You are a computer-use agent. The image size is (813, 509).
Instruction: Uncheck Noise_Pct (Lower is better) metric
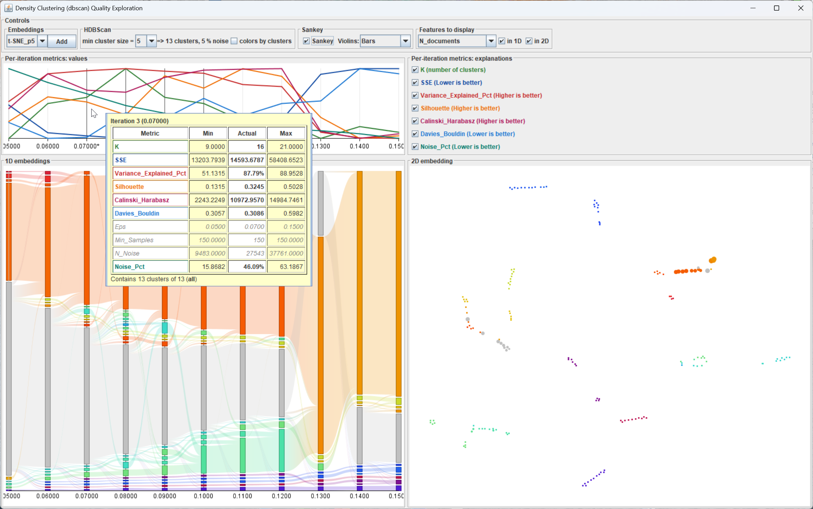coord(415,147)
